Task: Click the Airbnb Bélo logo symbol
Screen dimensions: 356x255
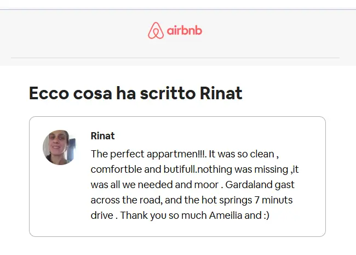Action: coord(156,31)
